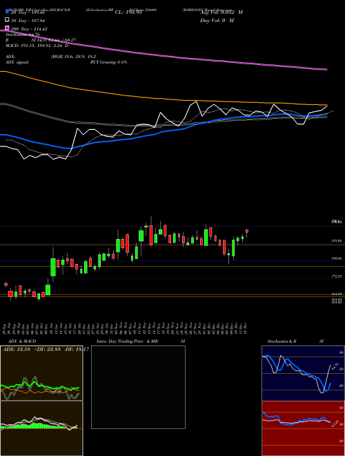Click the most recent red candlestick
The width and height of the screenshot is (345, 456).
click(247, 231)
